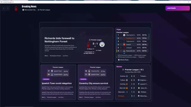This screenshot has height=107, width=191.
Task: Open Fulham 3 - 0 Brighton match
Action: coord(133,80)
